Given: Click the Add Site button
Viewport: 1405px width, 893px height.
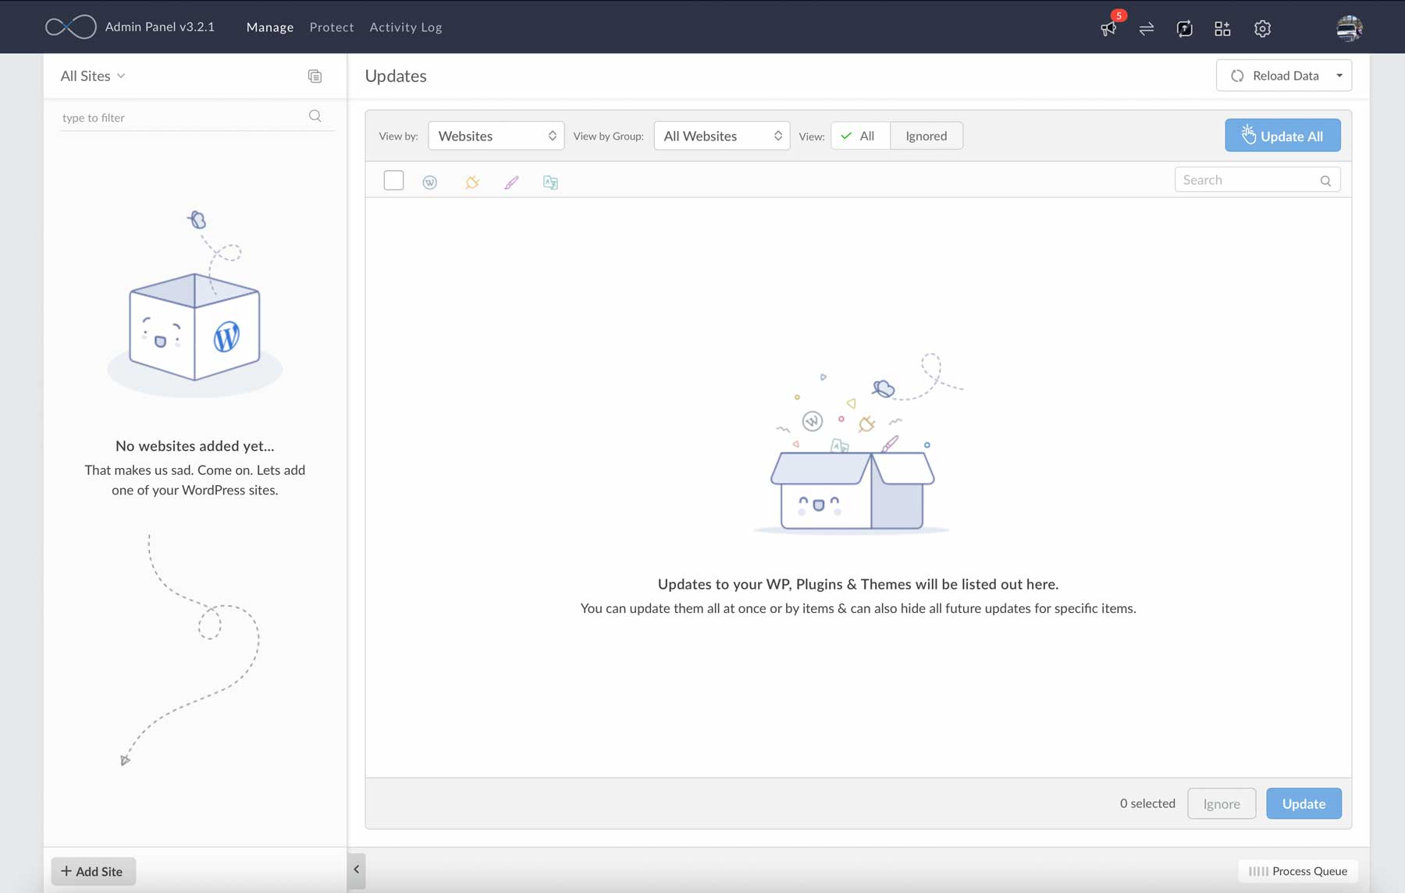Looking at the screenshot, I should (93, 871).
